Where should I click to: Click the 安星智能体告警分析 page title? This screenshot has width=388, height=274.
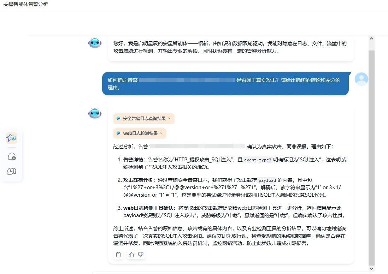tap(25, 4)
